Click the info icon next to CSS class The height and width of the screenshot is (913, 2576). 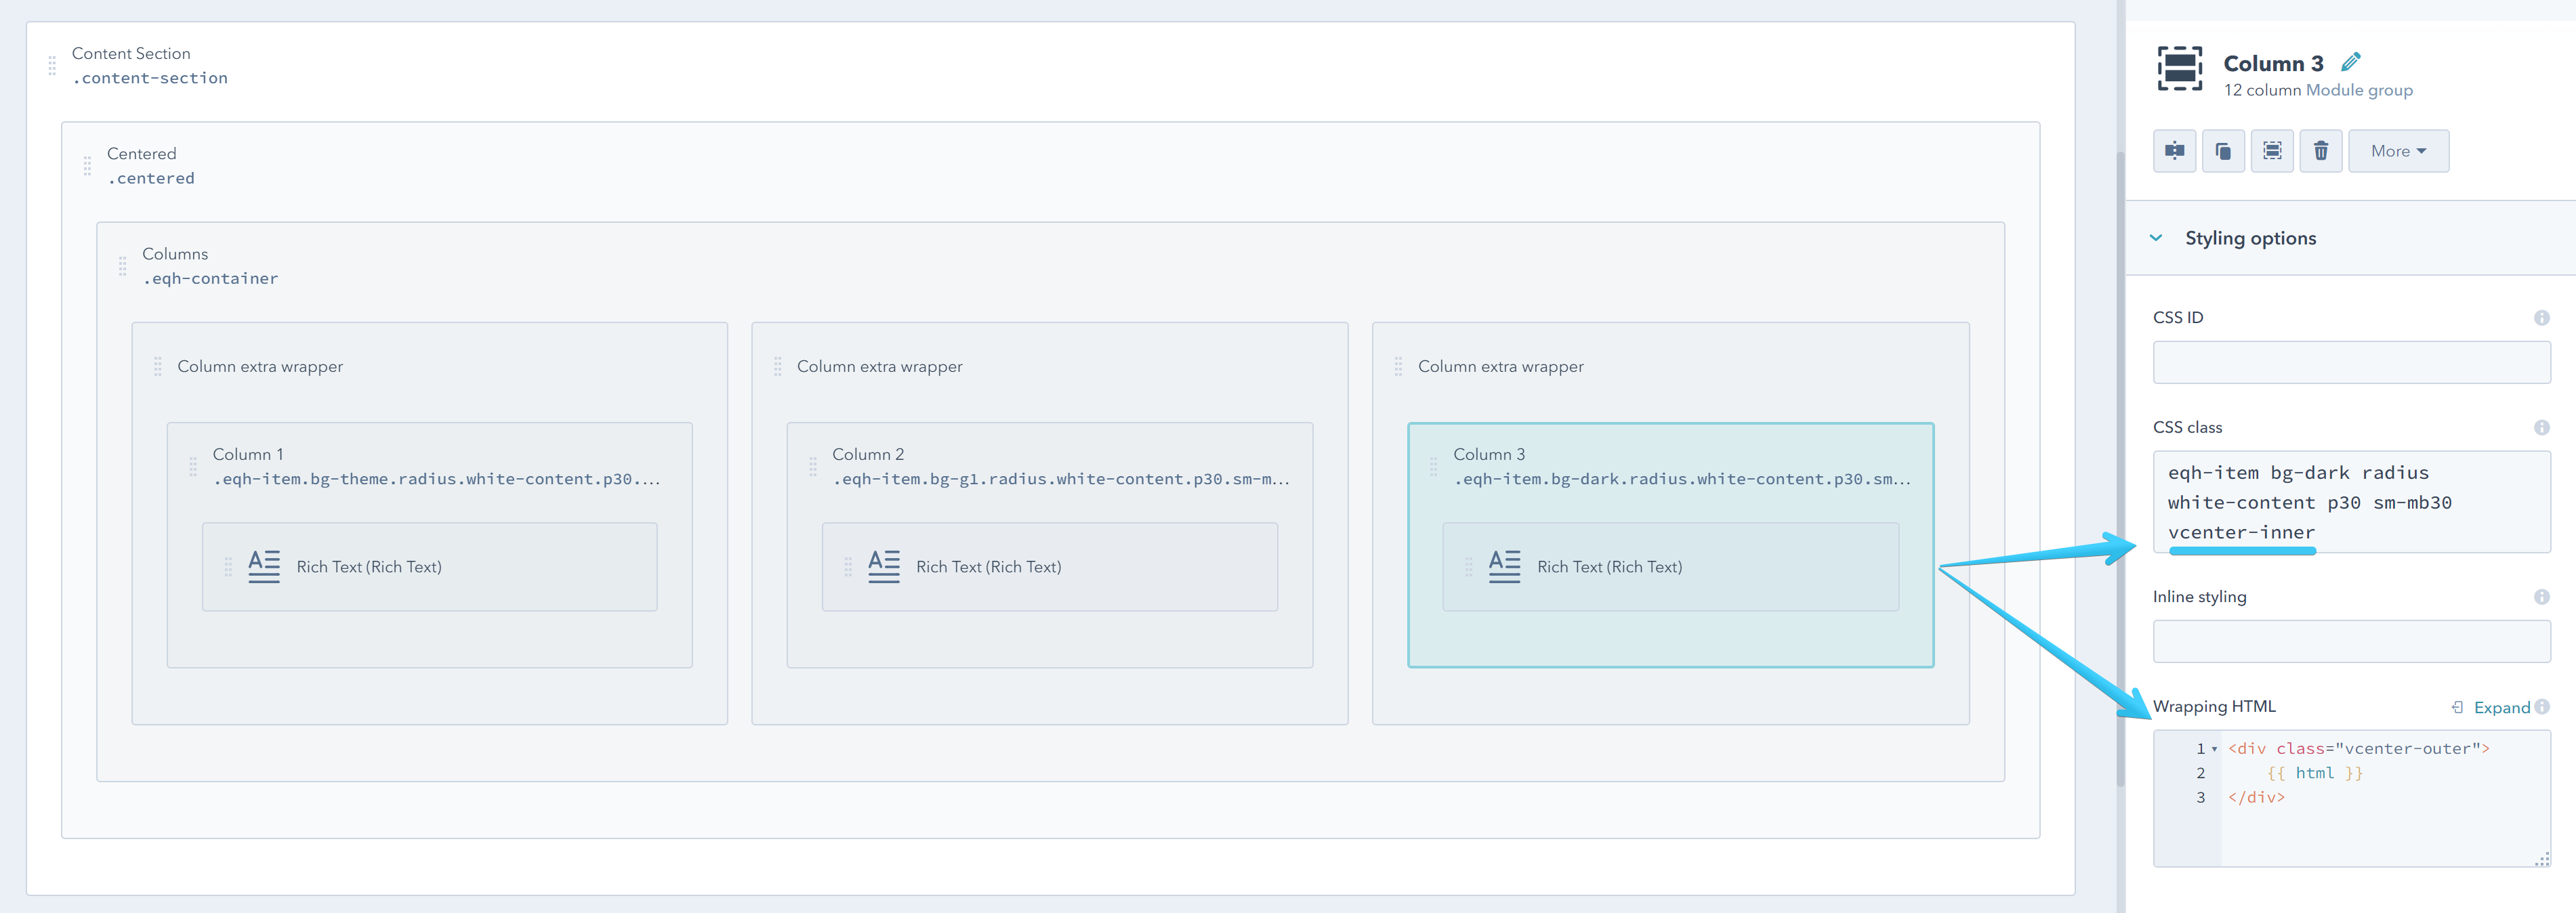2541,427
